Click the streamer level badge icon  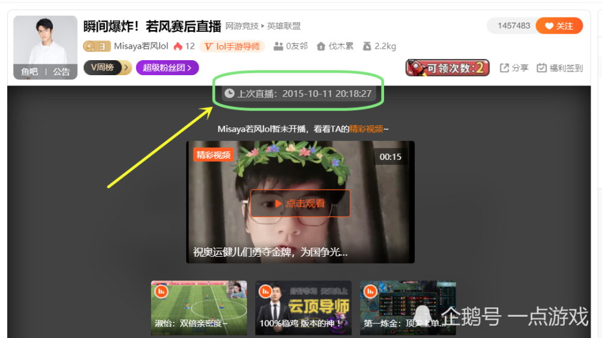tap(97, 46)
